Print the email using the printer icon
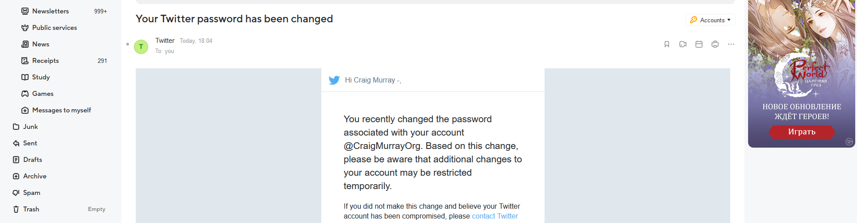 tap(715, 44)
